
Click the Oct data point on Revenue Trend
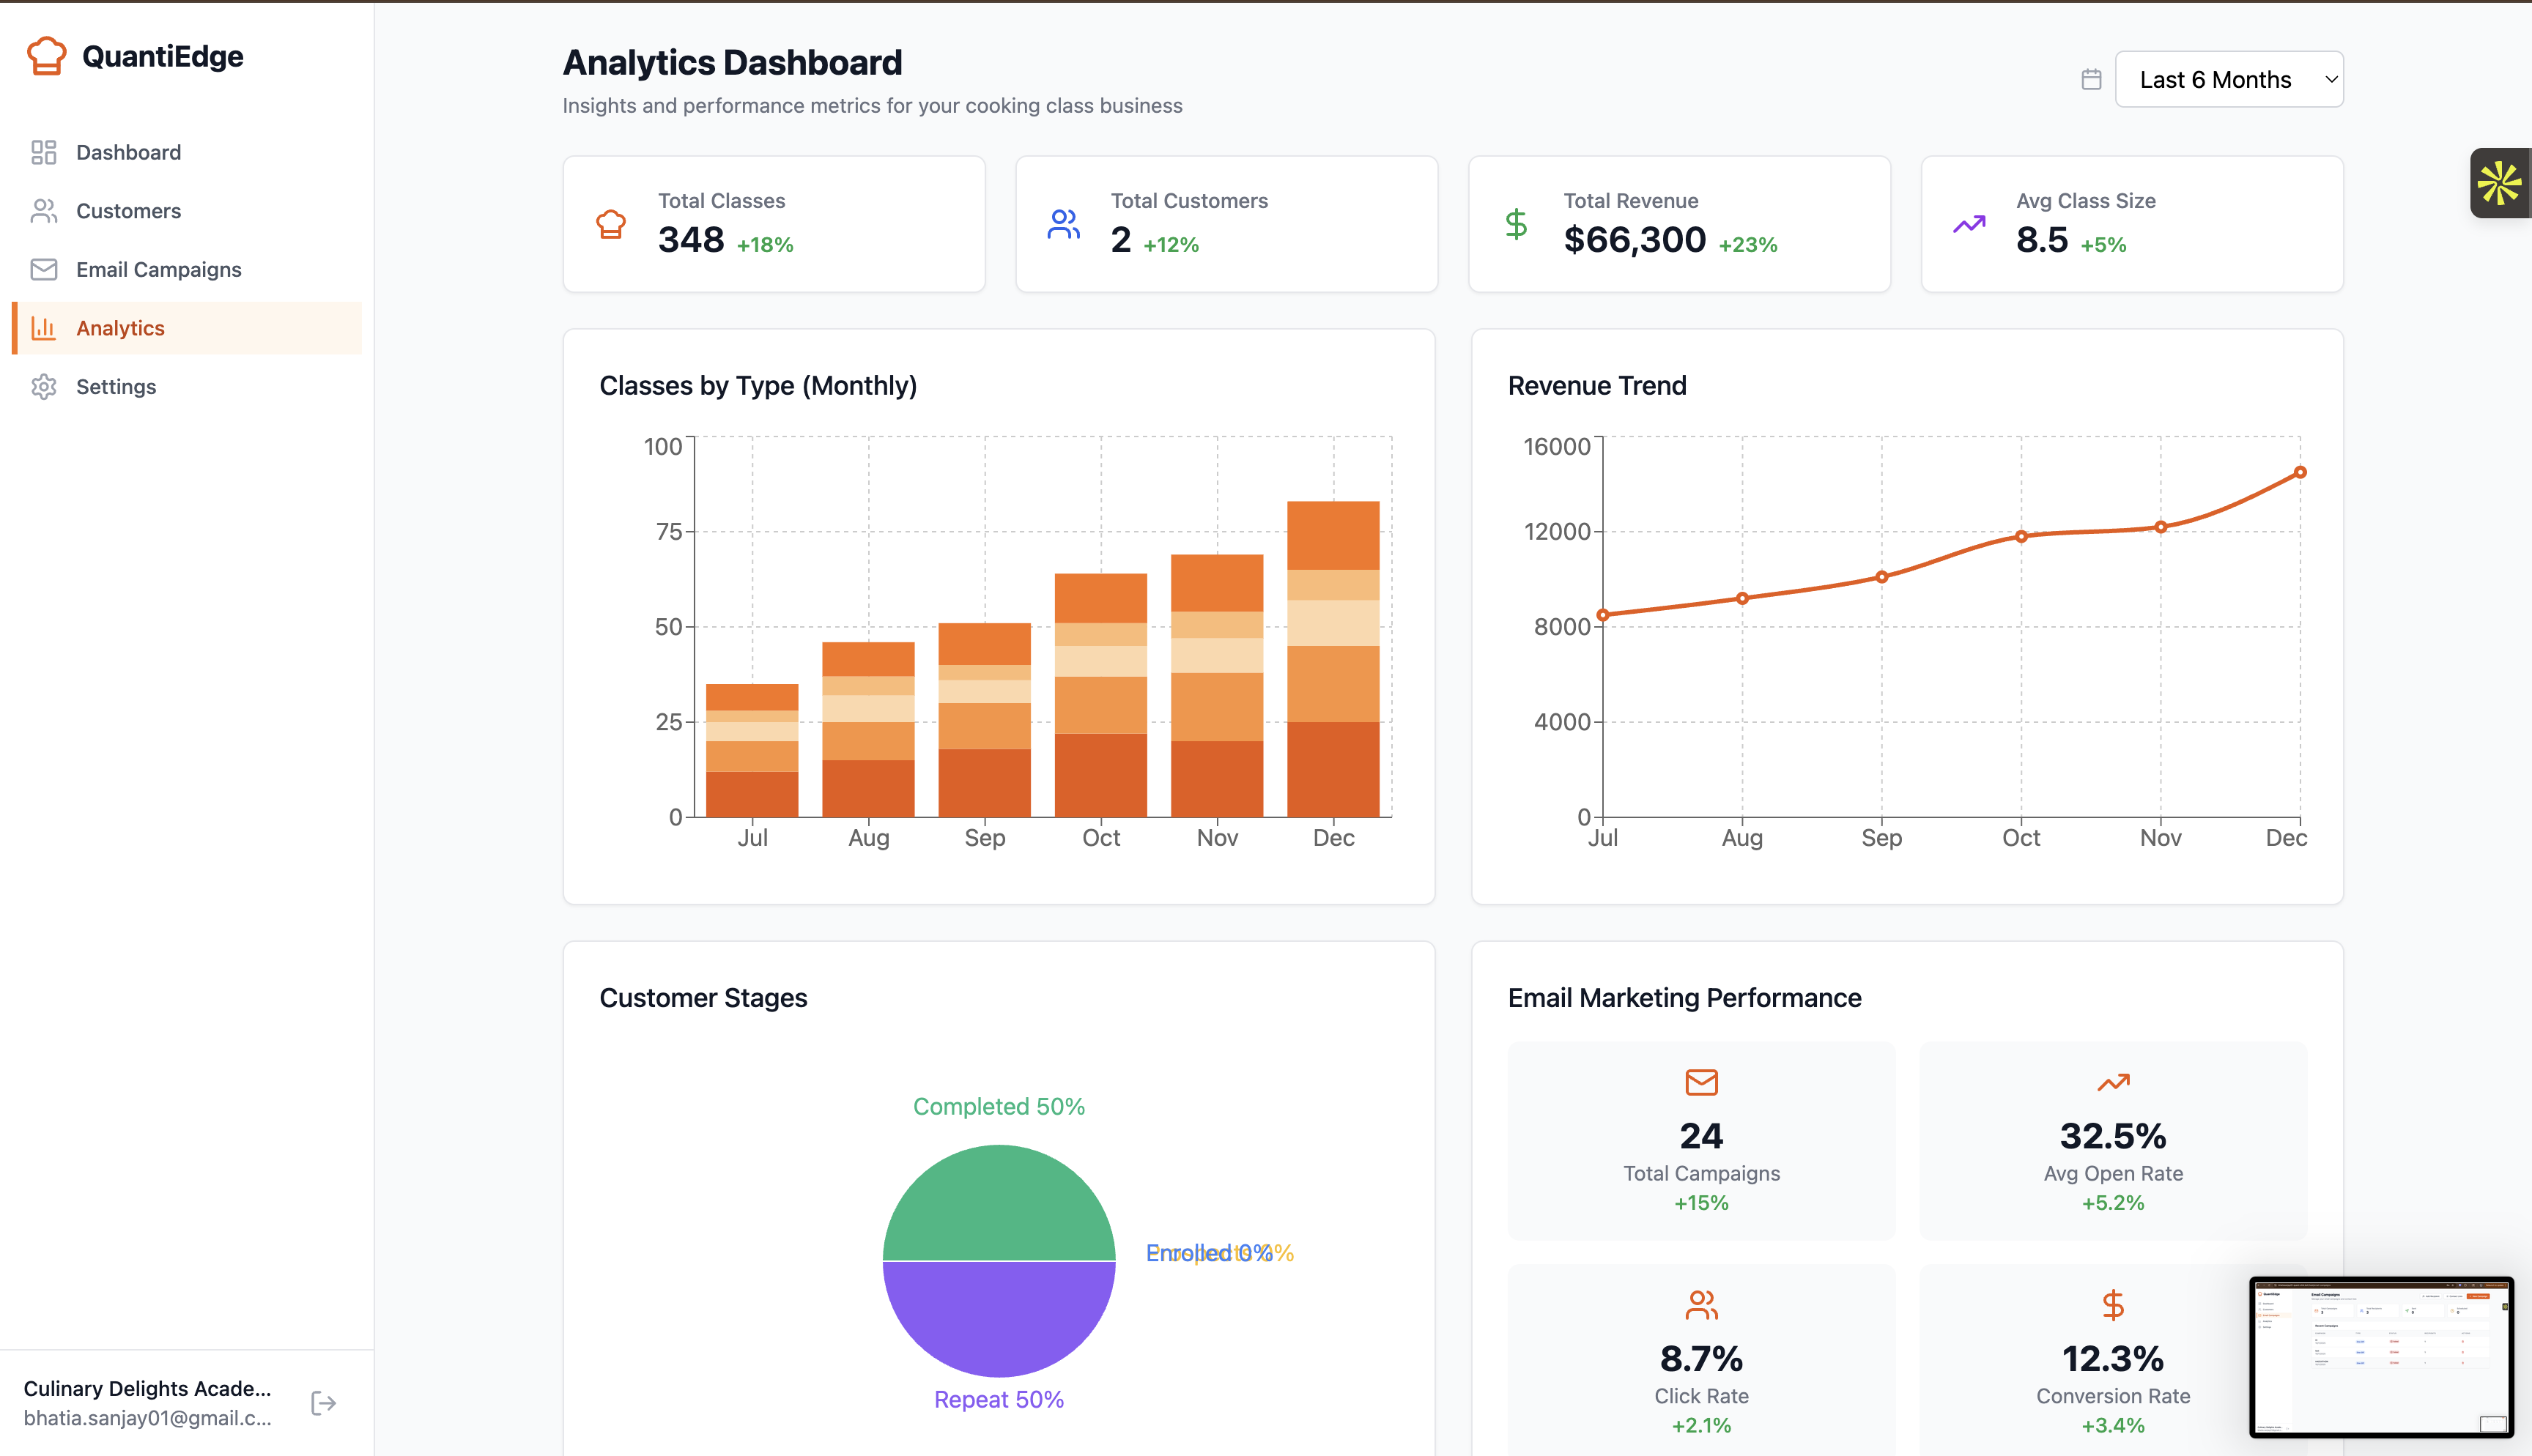coord(2021,537)
